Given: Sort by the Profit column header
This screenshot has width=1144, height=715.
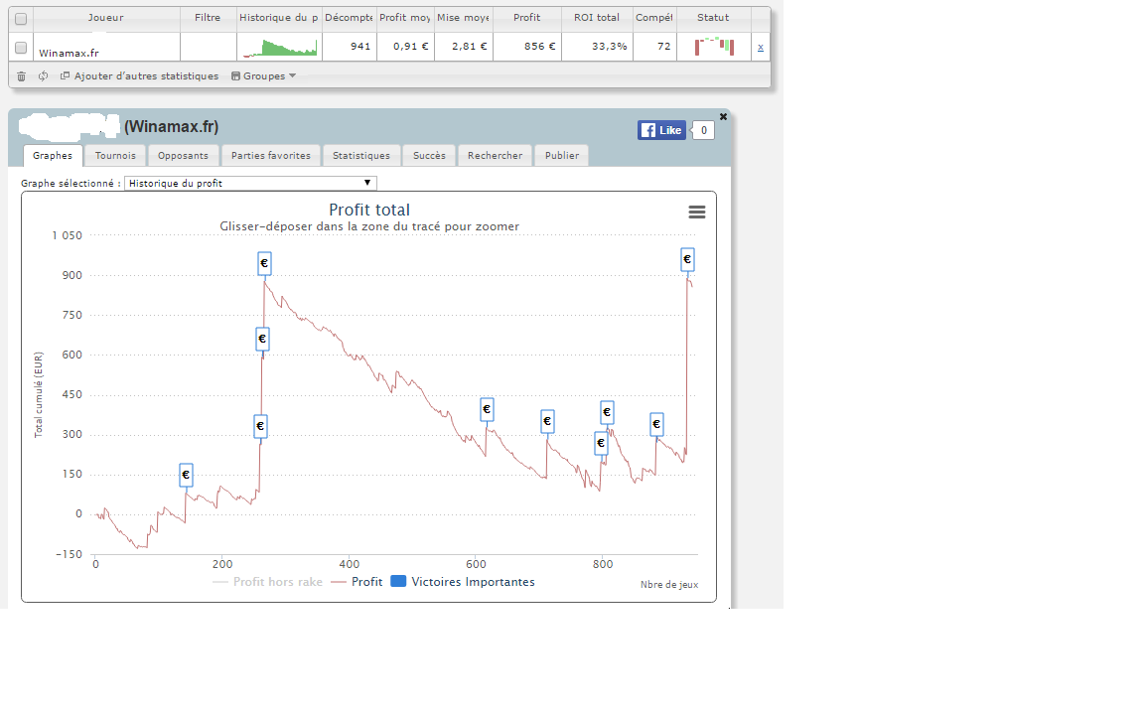Looking at the screenshot, I should 526,18.
